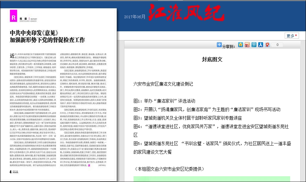Share to QQ Zone star icon

240,45
